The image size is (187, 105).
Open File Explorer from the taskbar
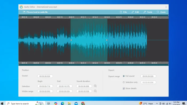click(69, 103)
